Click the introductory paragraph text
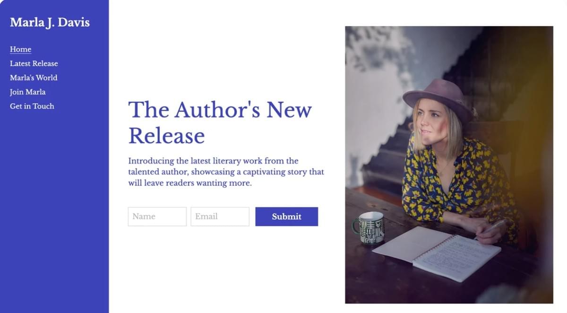567x313 pixels. [x=226, y=172]
